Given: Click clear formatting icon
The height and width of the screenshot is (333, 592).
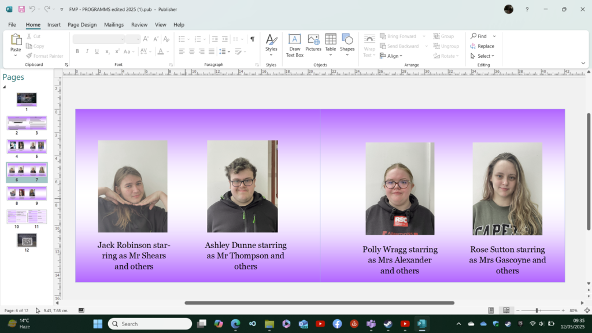Looking at the screenshot, I should tap(166, 39).
